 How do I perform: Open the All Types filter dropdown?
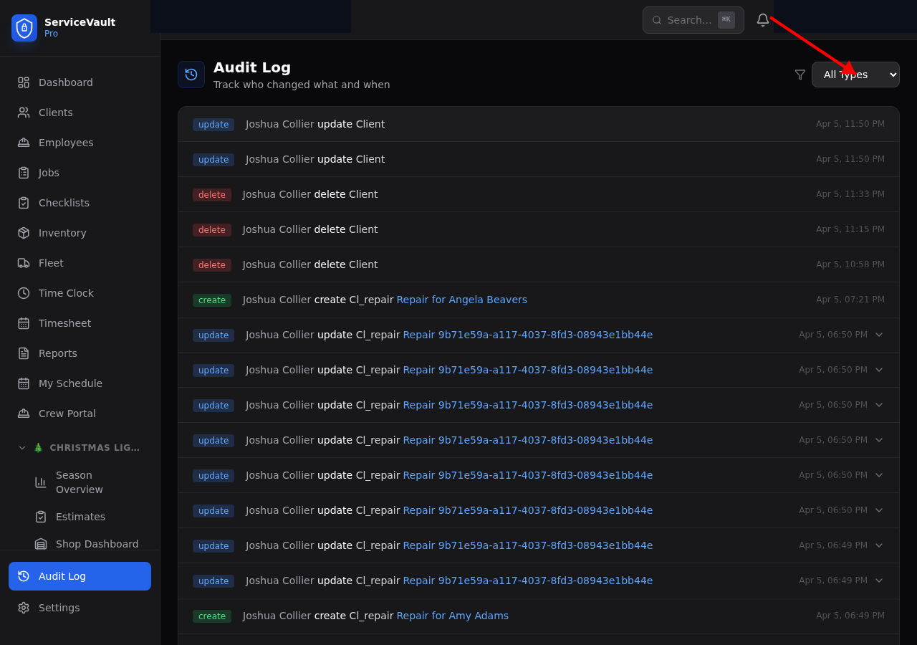[x=855, y=75]
